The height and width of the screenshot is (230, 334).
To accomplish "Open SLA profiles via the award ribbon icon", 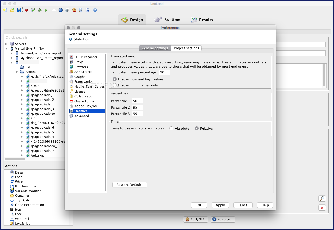I will tap(74, 10).
